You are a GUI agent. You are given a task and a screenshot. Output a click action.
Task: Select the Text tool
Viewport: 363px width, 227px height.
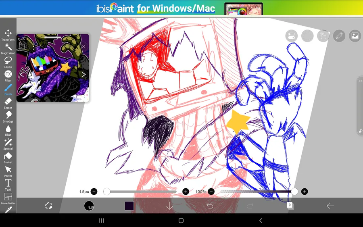(8, 185)
